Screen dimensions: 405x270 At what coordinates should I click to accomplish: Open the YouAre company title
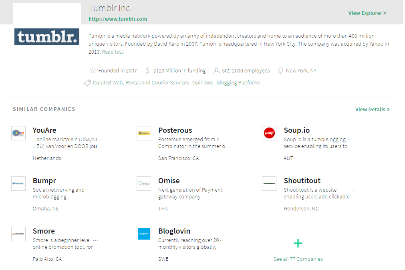pos(44,130)
